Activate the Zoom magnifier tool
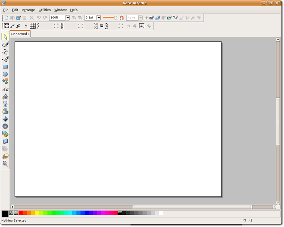Viewport: 284px width, 227px height. [5, 163]
